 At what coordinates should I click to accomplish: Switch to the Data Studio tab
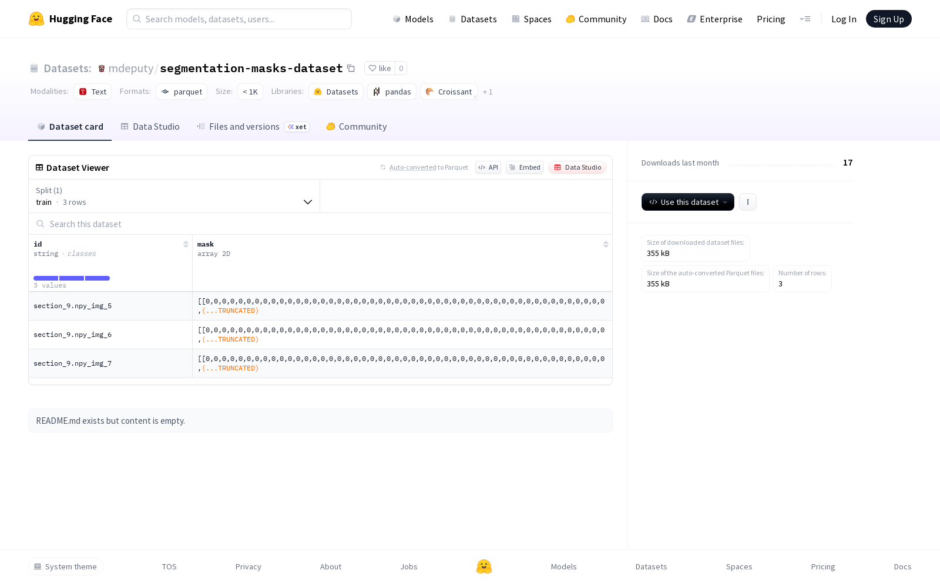(x=150, y=127)
